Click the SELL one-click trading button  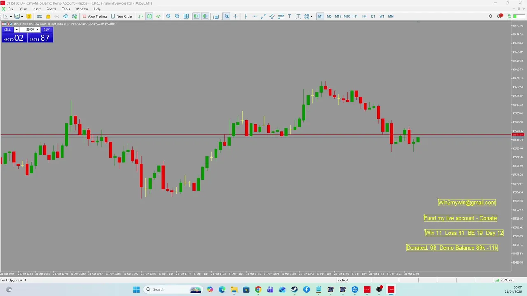coord(7,30)
